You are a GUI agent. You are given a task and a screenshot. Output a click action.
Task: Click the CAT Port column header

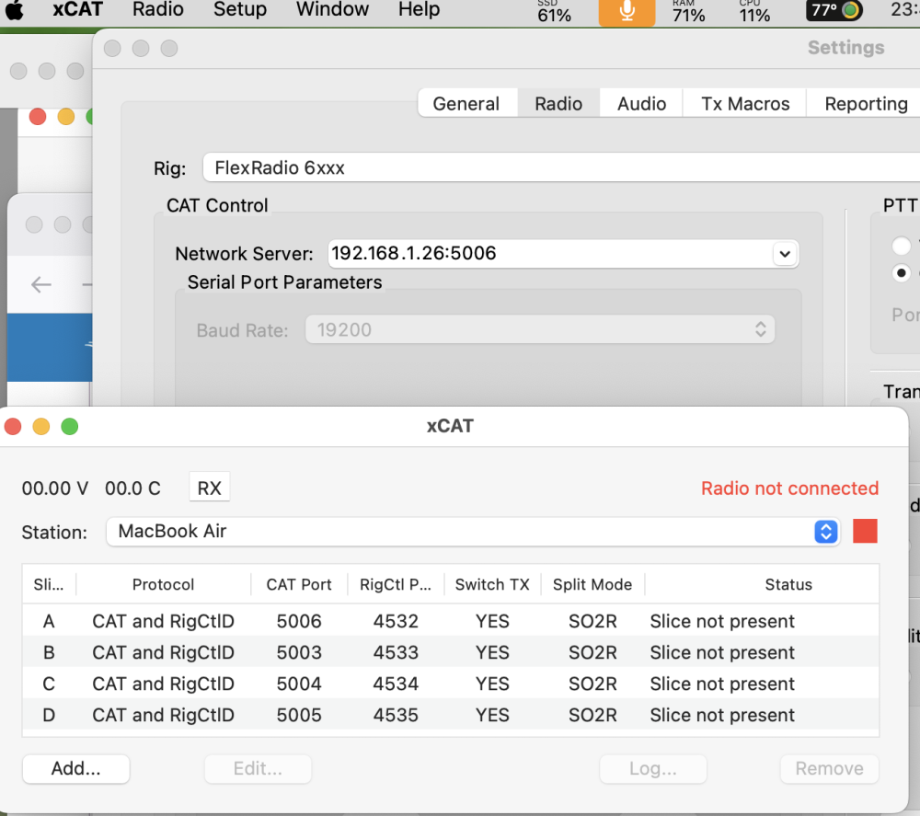[299, 584]
